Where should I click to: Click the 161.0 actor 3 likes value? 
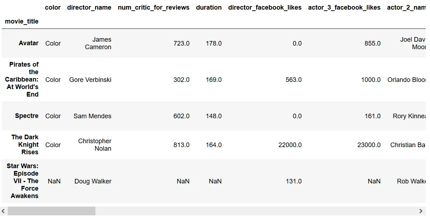tap(372, 116)
